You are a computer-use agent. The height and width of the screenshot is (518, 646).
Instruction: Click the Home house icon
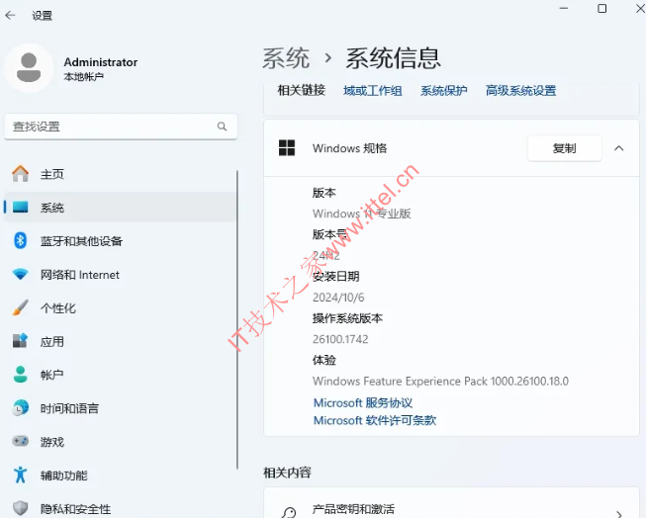20,174
